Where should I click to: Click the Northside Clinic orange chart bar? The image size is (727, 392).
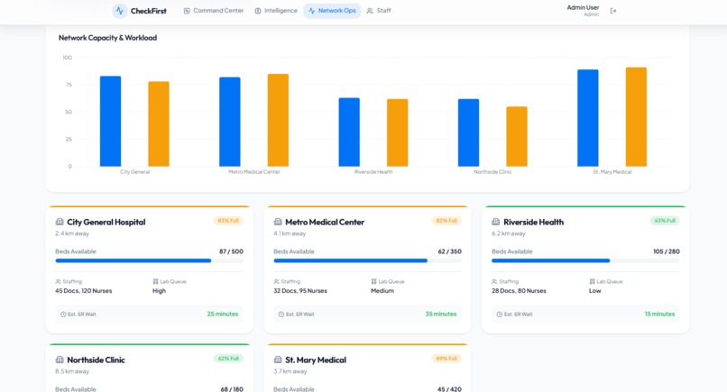click(x=517, y=136)
